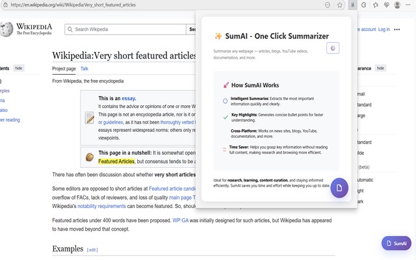This screenshot has width=416, height=260.
Task: Click the checkmark icon beside Key Highlights
Action: pos(226,117)
